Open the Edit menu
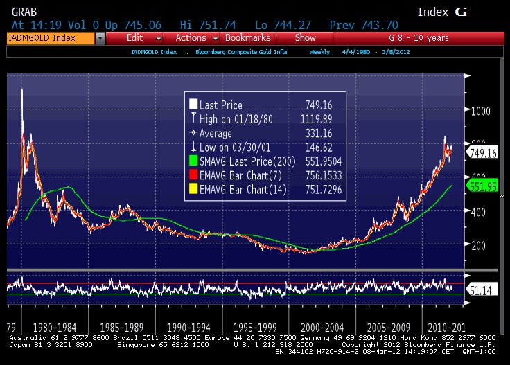Viewport: 510px width, 365px height. point(134,37)
